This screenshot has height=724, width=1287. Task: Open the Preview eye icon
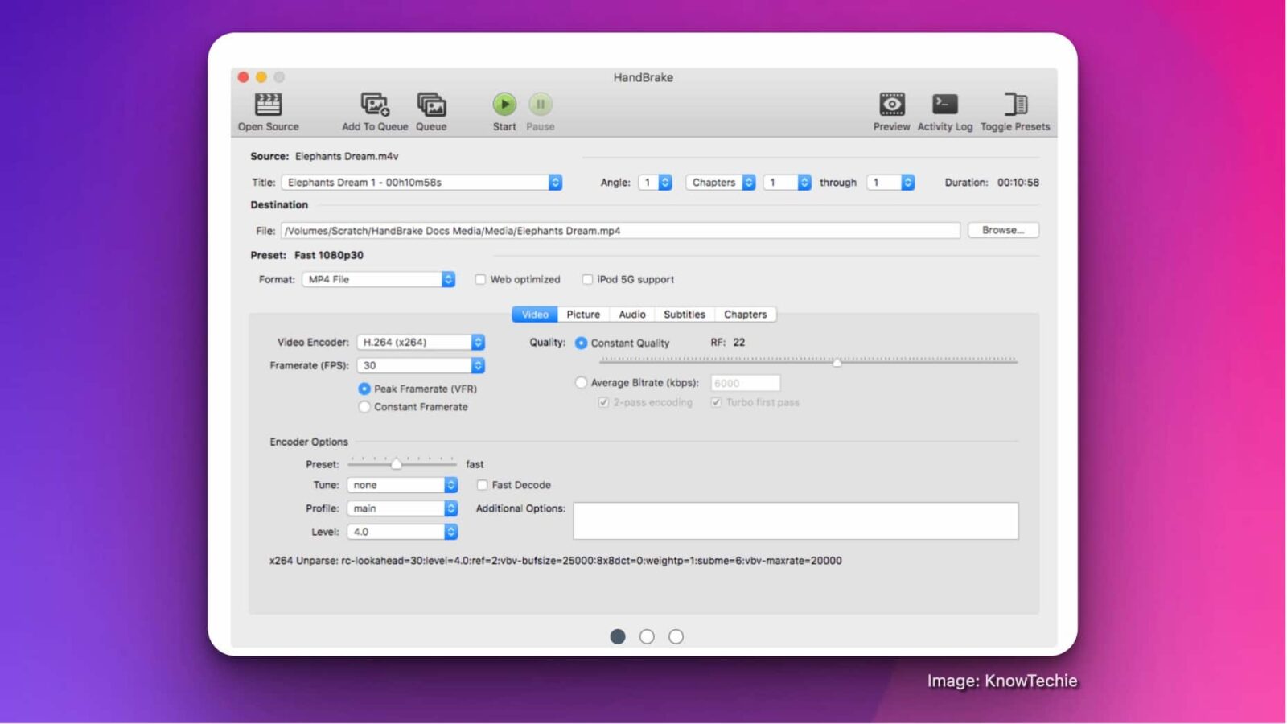891,104
